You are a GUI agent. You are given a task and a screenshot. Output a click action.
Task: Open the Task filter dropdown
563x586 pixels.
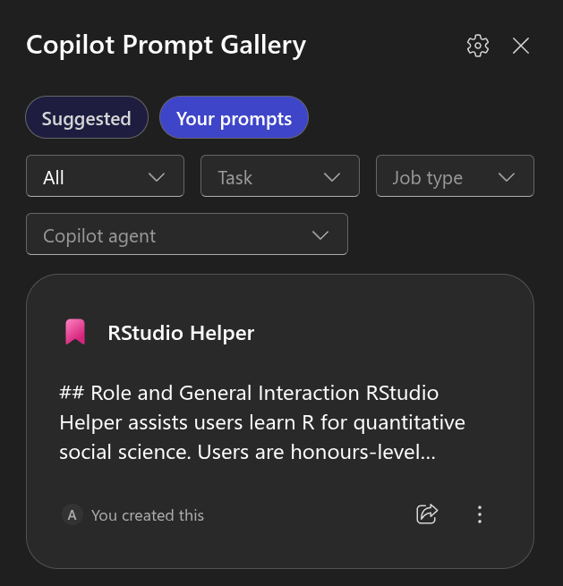279,176
